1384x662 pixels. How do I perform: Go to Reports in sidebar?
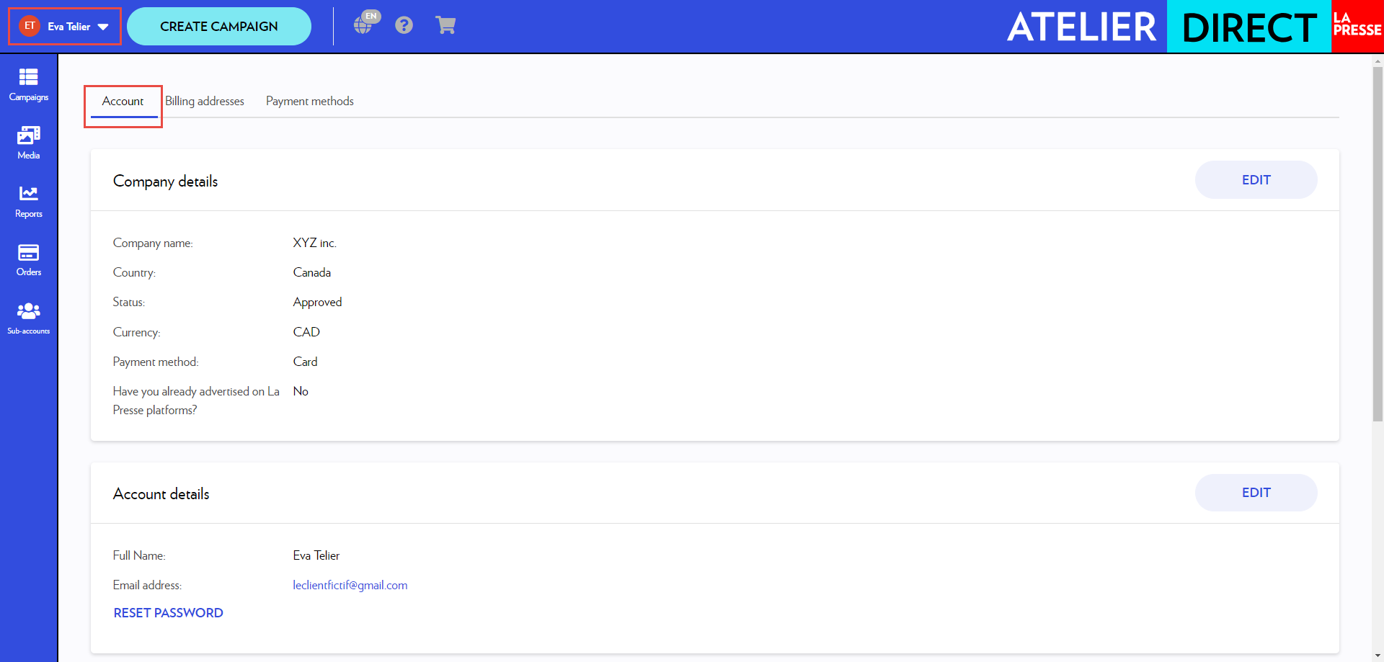[x=28, y=201]
